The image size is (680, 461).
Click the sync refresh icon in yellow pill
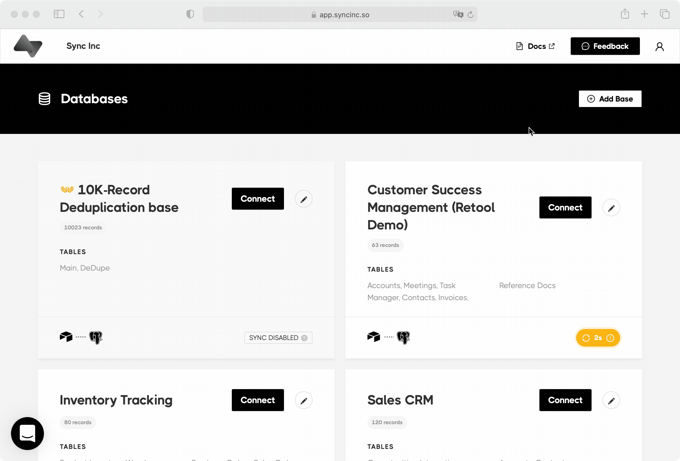coord(586,338)
